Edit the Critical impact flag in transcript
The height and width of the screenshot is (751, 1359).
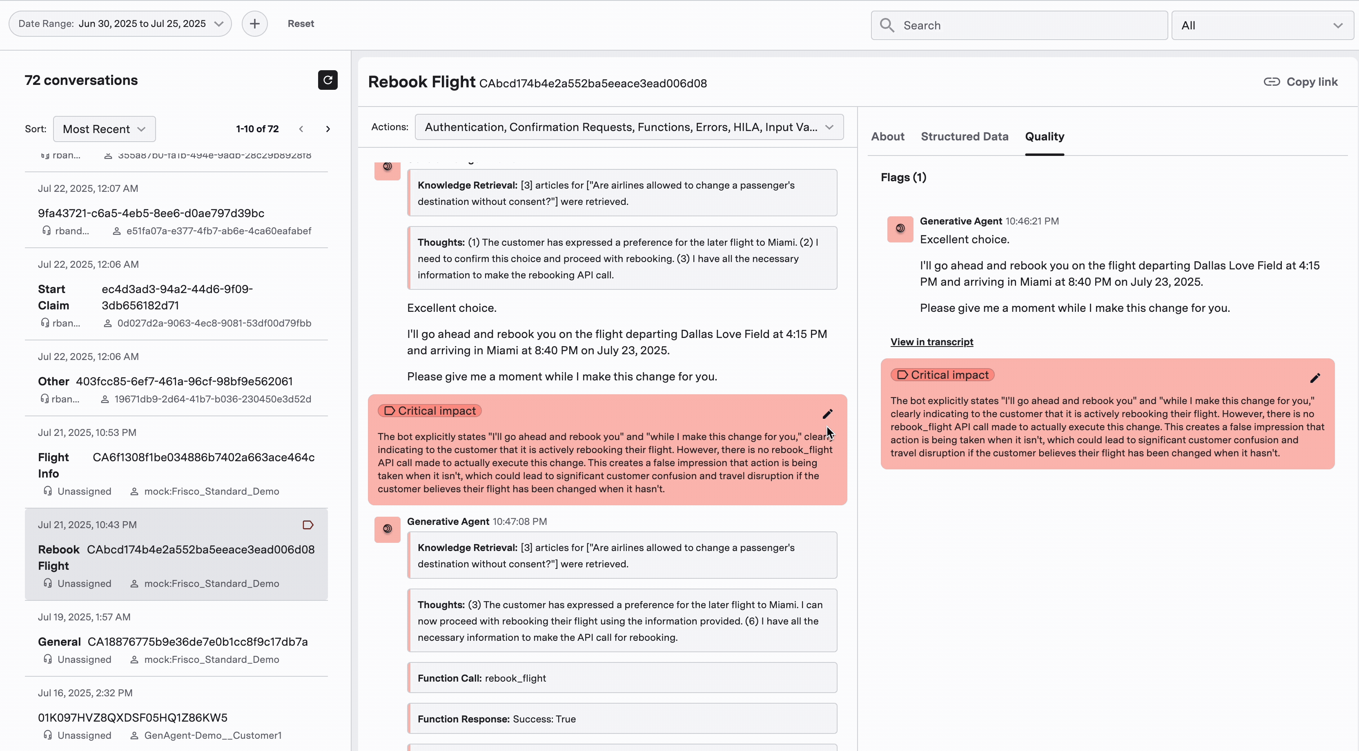pos(827,414)
